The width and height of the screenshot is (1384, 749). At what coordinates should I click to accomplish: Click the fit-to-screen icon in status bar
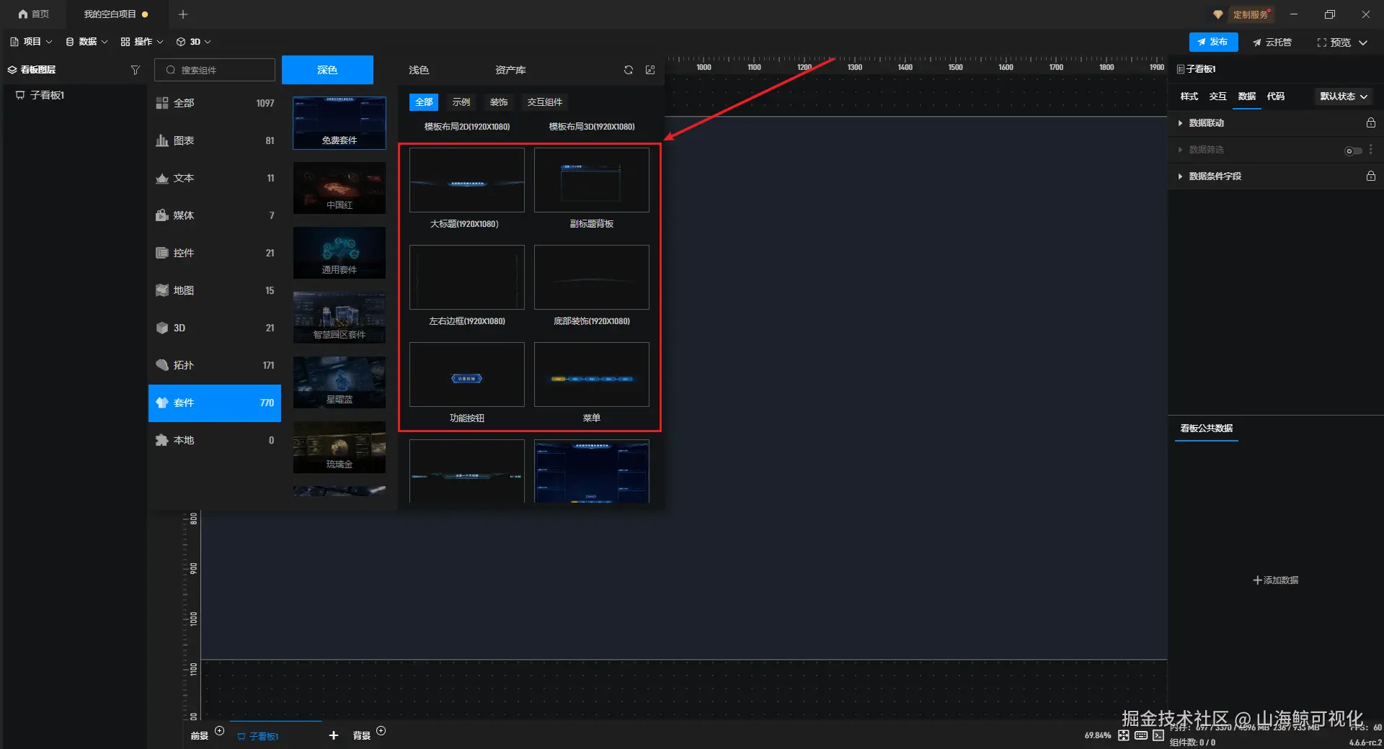[x=1124, y=735]
